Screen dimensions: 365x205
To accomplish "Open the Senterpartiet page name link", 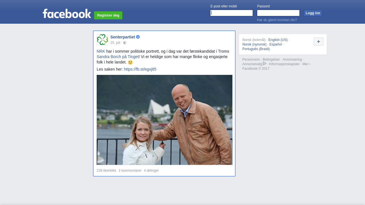I will (123, 37).
